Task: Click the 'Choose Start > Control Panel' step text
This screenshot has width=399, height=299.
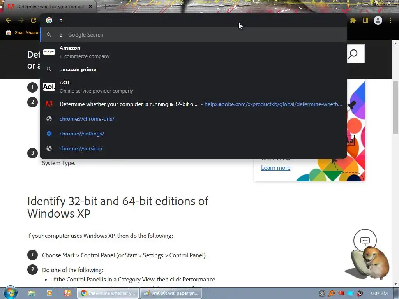Action: coord(124,255)
